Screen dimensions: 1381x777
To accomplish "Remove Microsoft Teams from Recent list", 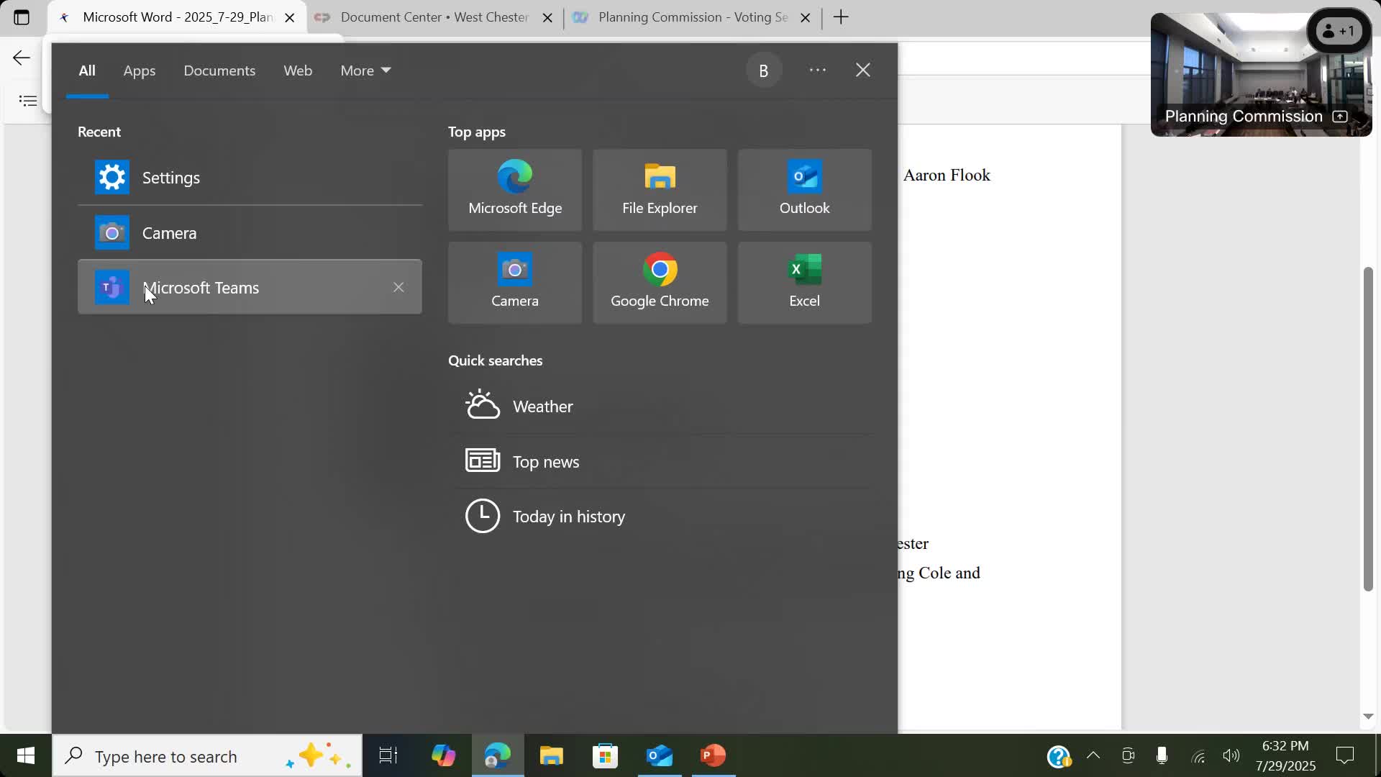I will (398, 287).
